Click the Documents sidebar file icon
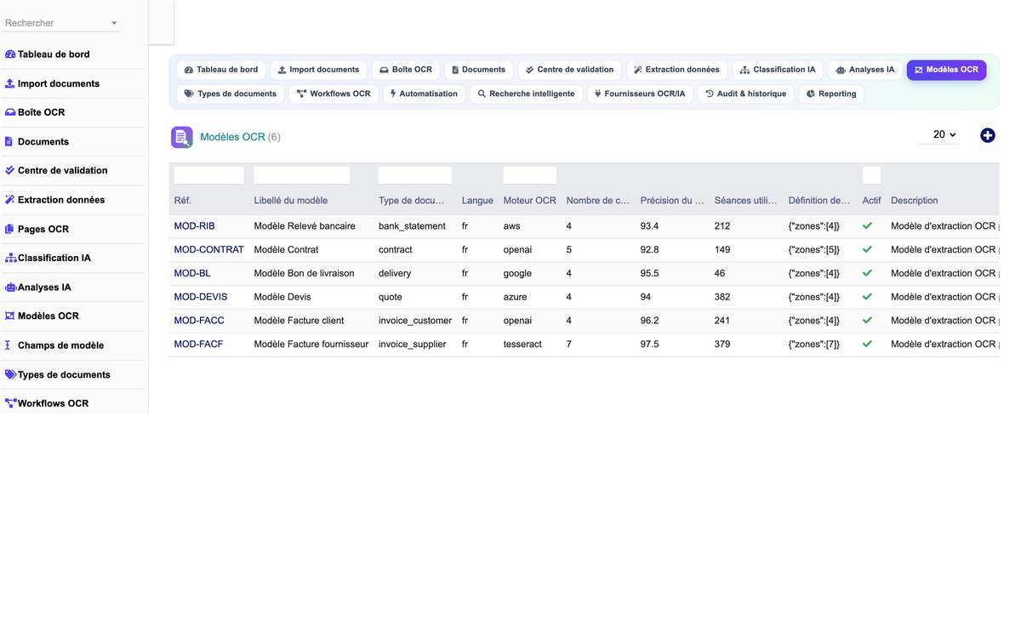 [x=9, y=141]
